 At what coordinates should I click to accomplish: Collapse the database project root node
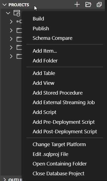click(8, 13)
